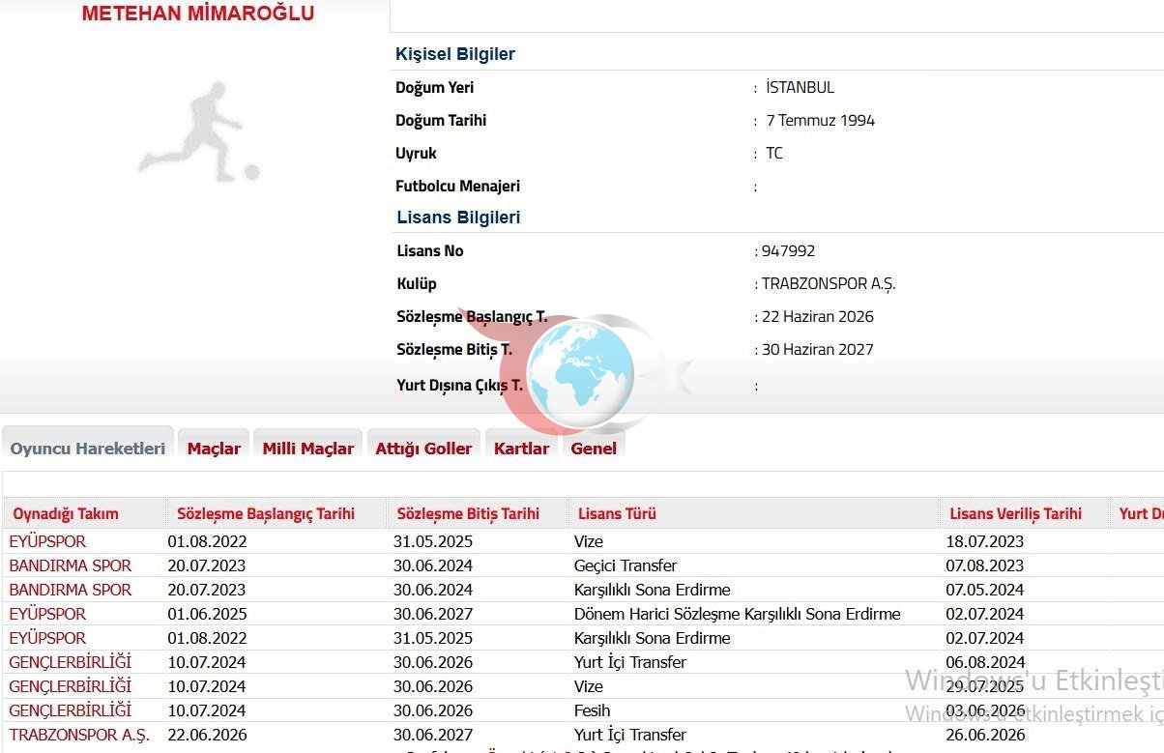Image resolution: width=1164 pixels, height=753 pixels.
Task: Select the license date 06.08.2024
Action: [x=985, y=662]
